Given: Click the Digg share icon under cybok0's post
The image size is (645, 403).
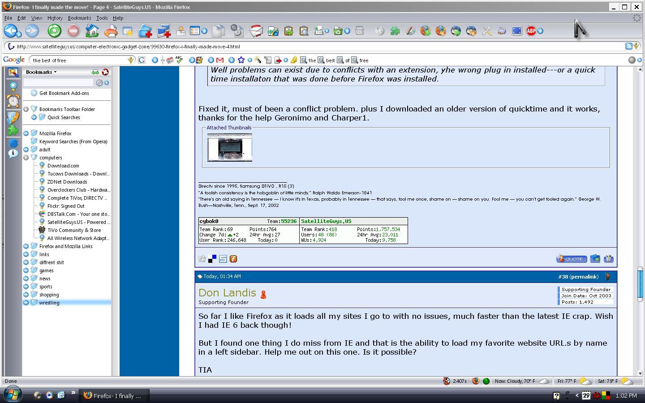Looking at the screenshot, I should [202, 259].
